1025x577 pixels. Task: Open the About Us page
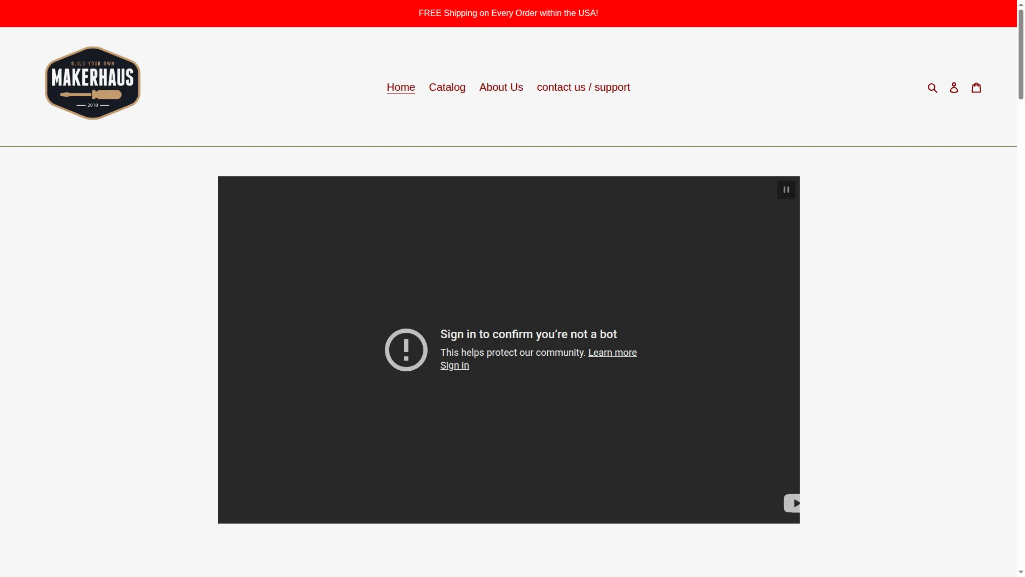point(501,87)
